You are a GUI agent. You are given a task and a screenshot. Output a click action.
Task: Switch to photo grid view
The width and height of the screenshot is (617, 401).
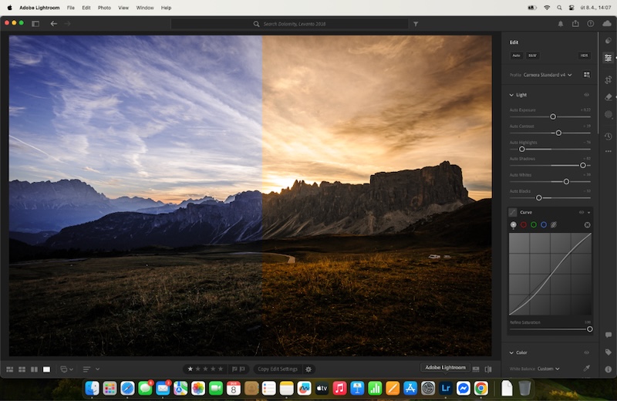click(10, 369)
